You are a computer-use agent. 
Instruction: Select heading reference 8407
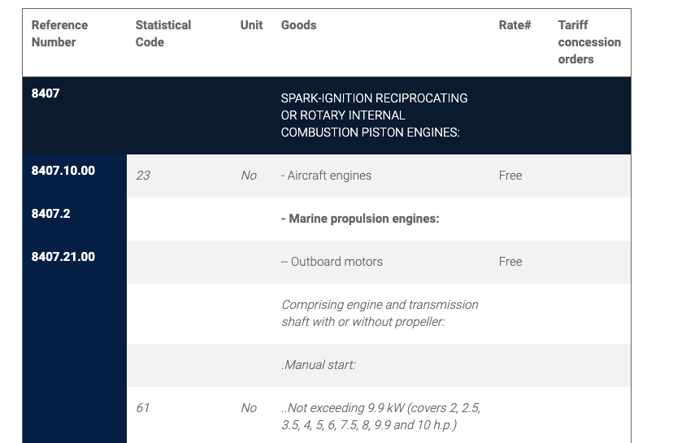tap(46, 93)
